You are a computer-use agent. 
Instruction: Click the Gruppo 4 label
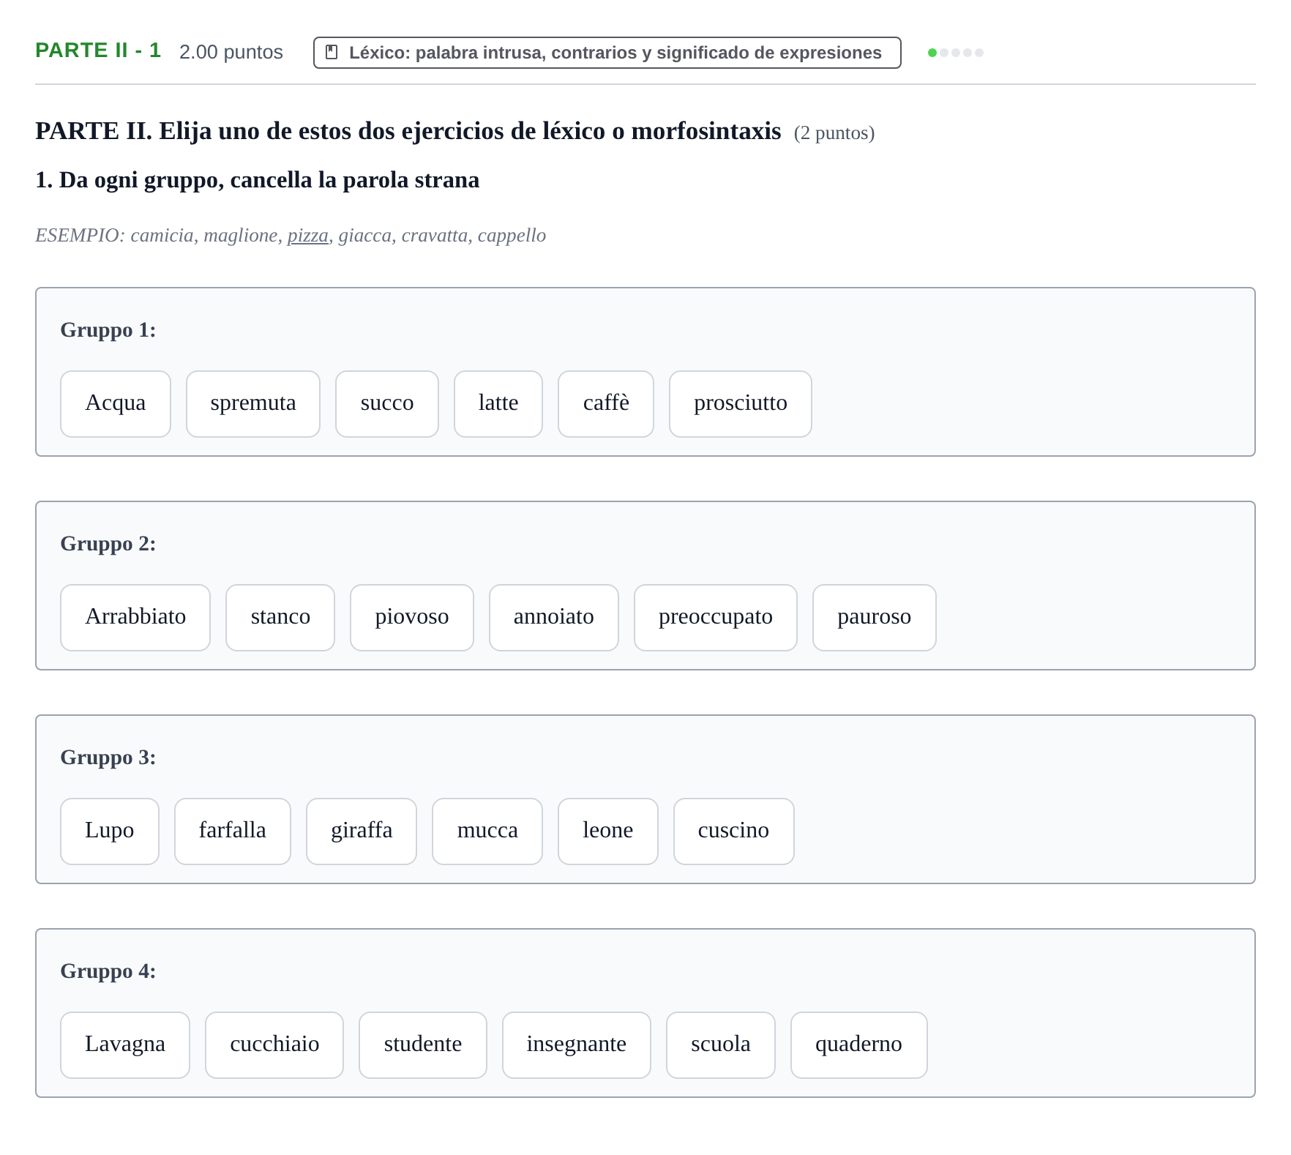(x=108, y=971)
